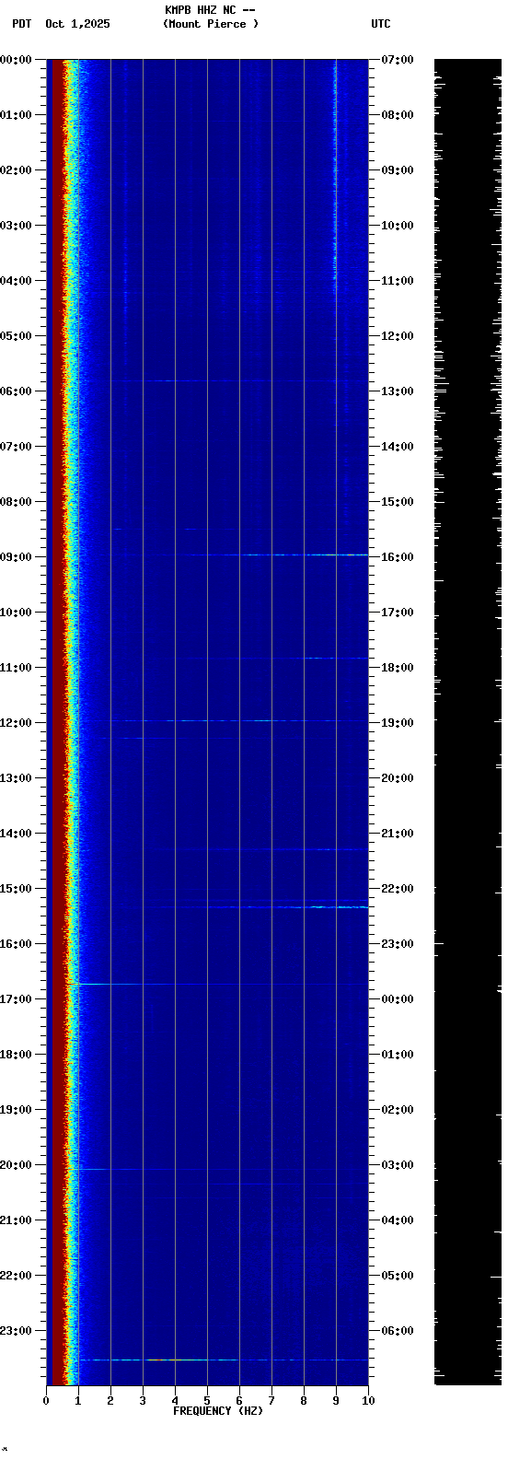Click the UTC time label '00:00'
Image resolution: width=508 pixels, height=1459 pixels.
tap(398, 999)
